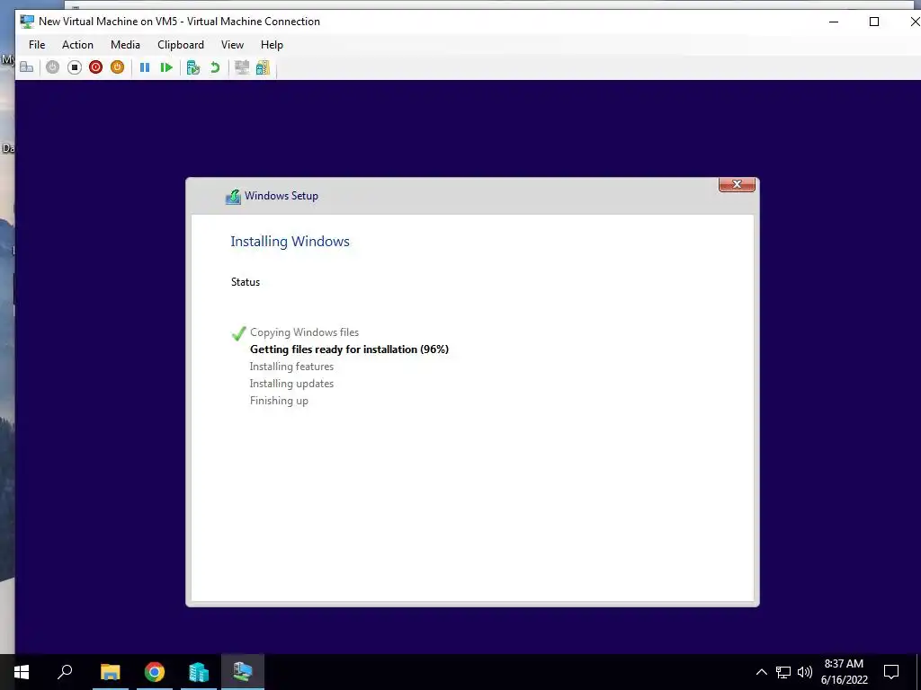
Task: Close the Windows Setup dialog
Action: coord(737,184)
